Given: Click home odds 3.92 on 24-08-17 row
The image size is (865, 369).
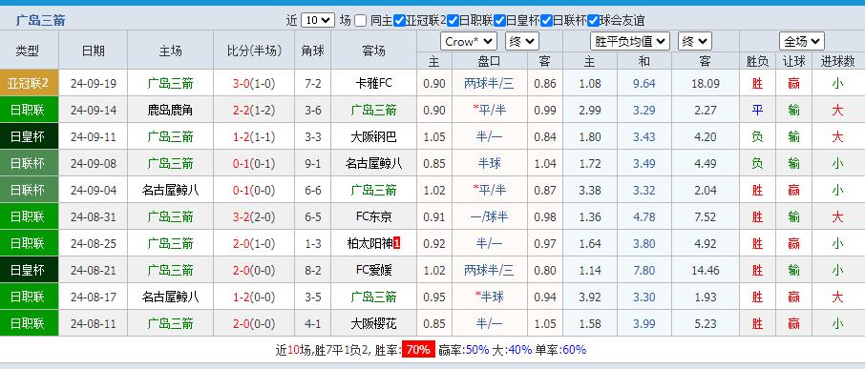Looking at the screenshot, I should click(590, 297).
